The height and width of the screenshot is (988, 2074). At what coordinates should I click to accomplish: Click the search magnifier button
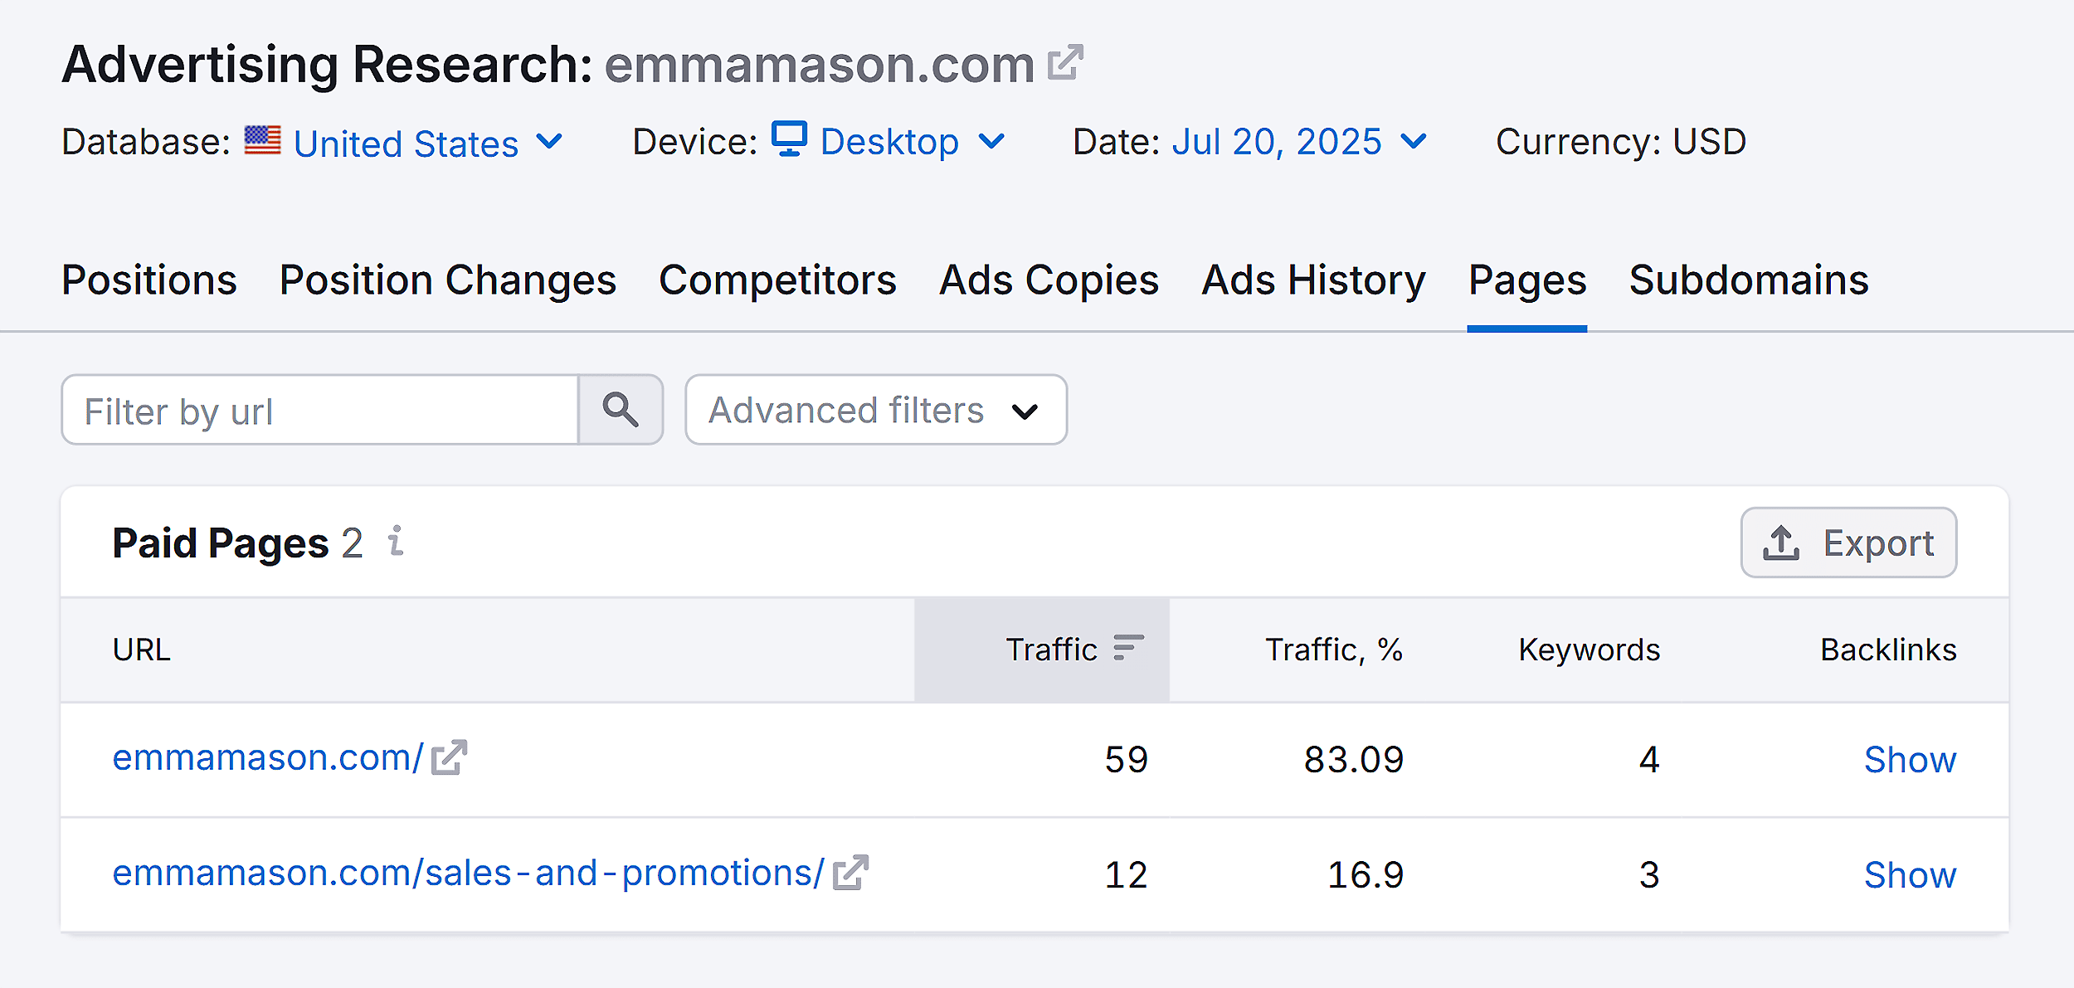tap(621, 410)
